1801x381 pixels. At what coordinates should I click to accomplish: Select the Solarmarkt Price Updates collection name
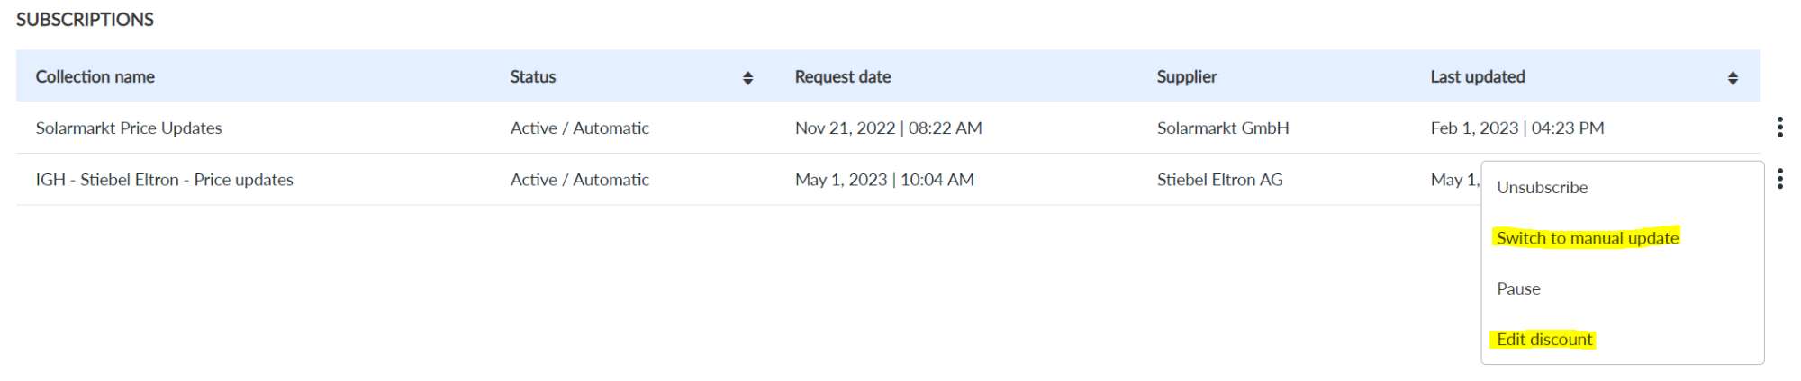pos(129,128)
